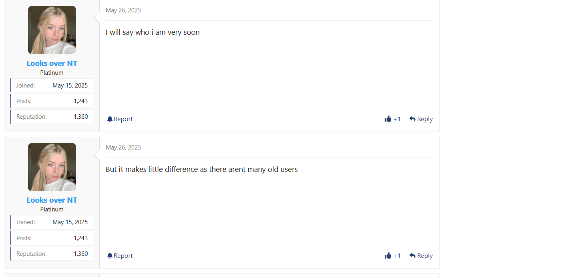
Task: Click thumbs-up like icon on first post
Action: (388, 119)
